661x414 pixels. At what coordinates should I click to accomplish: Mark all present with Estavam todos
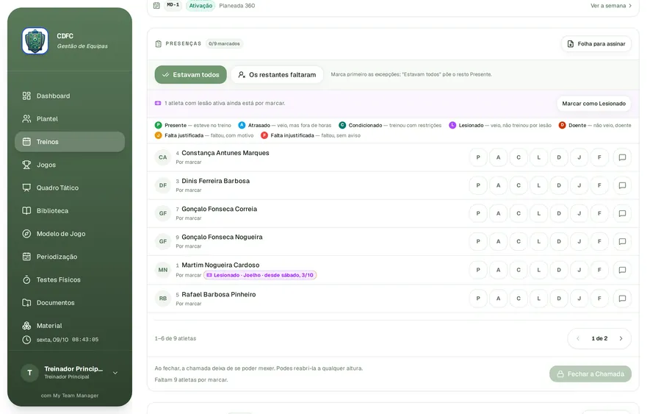pos(190,75)
